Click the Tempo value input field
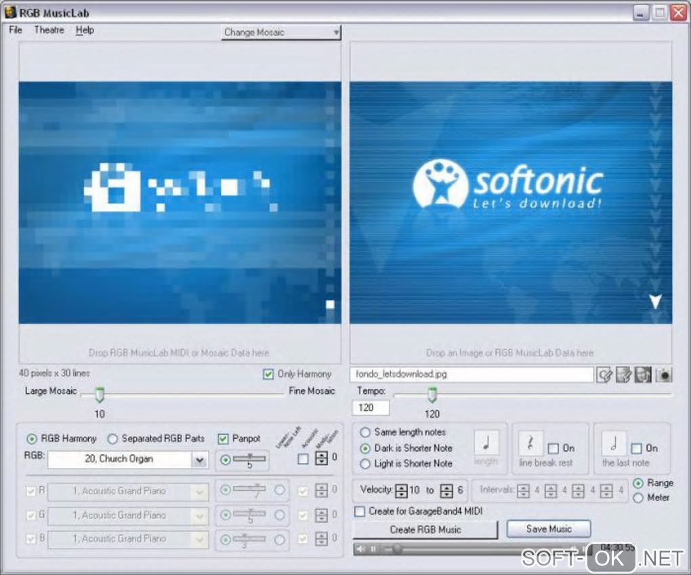Viewport: 691px width, 575px height. (x=371, y=408)
